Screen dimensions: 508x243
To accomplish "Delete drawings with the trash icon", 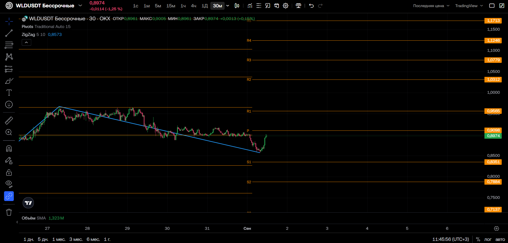I will pyautogui.click(x=9, y=212).
